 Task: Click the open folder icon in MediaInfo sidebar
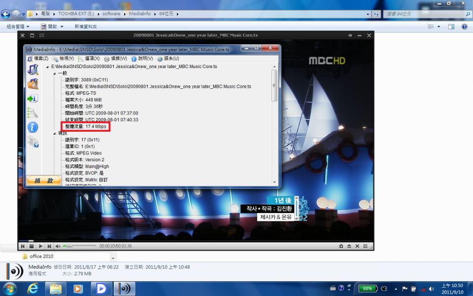(x=33, y=84)
